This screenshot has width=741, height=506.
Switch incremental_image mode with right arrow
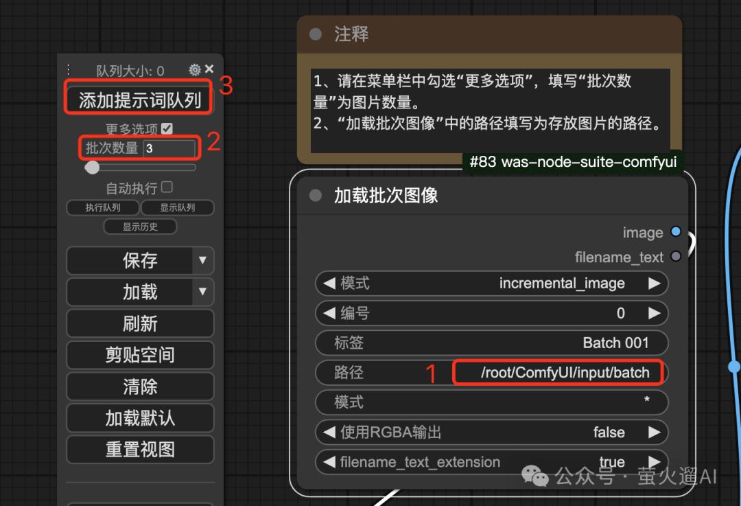pyautogui.click(x=654, y=284)
